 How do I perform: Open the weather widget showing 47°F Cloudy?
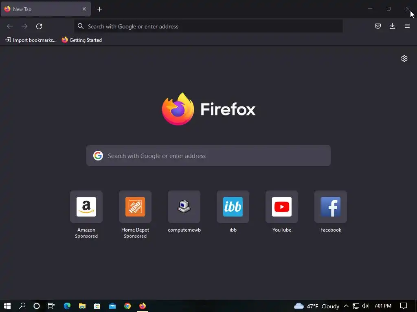pos(316,306)
